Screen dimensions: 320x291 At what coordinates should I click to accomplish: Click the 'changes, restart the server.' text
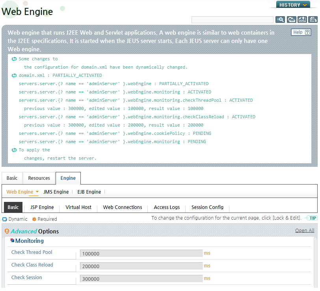[x=60, y=159]
